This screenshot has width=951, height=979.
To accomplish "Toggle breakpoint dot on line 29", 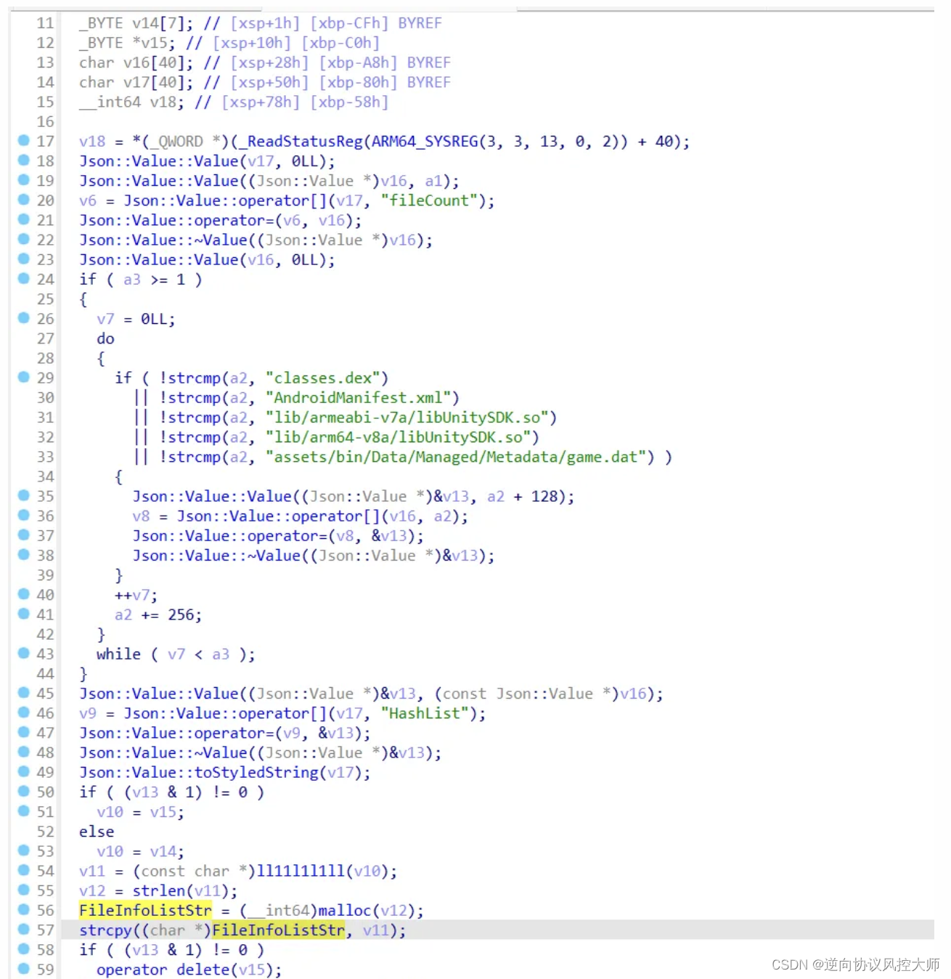I will point(23,377).
